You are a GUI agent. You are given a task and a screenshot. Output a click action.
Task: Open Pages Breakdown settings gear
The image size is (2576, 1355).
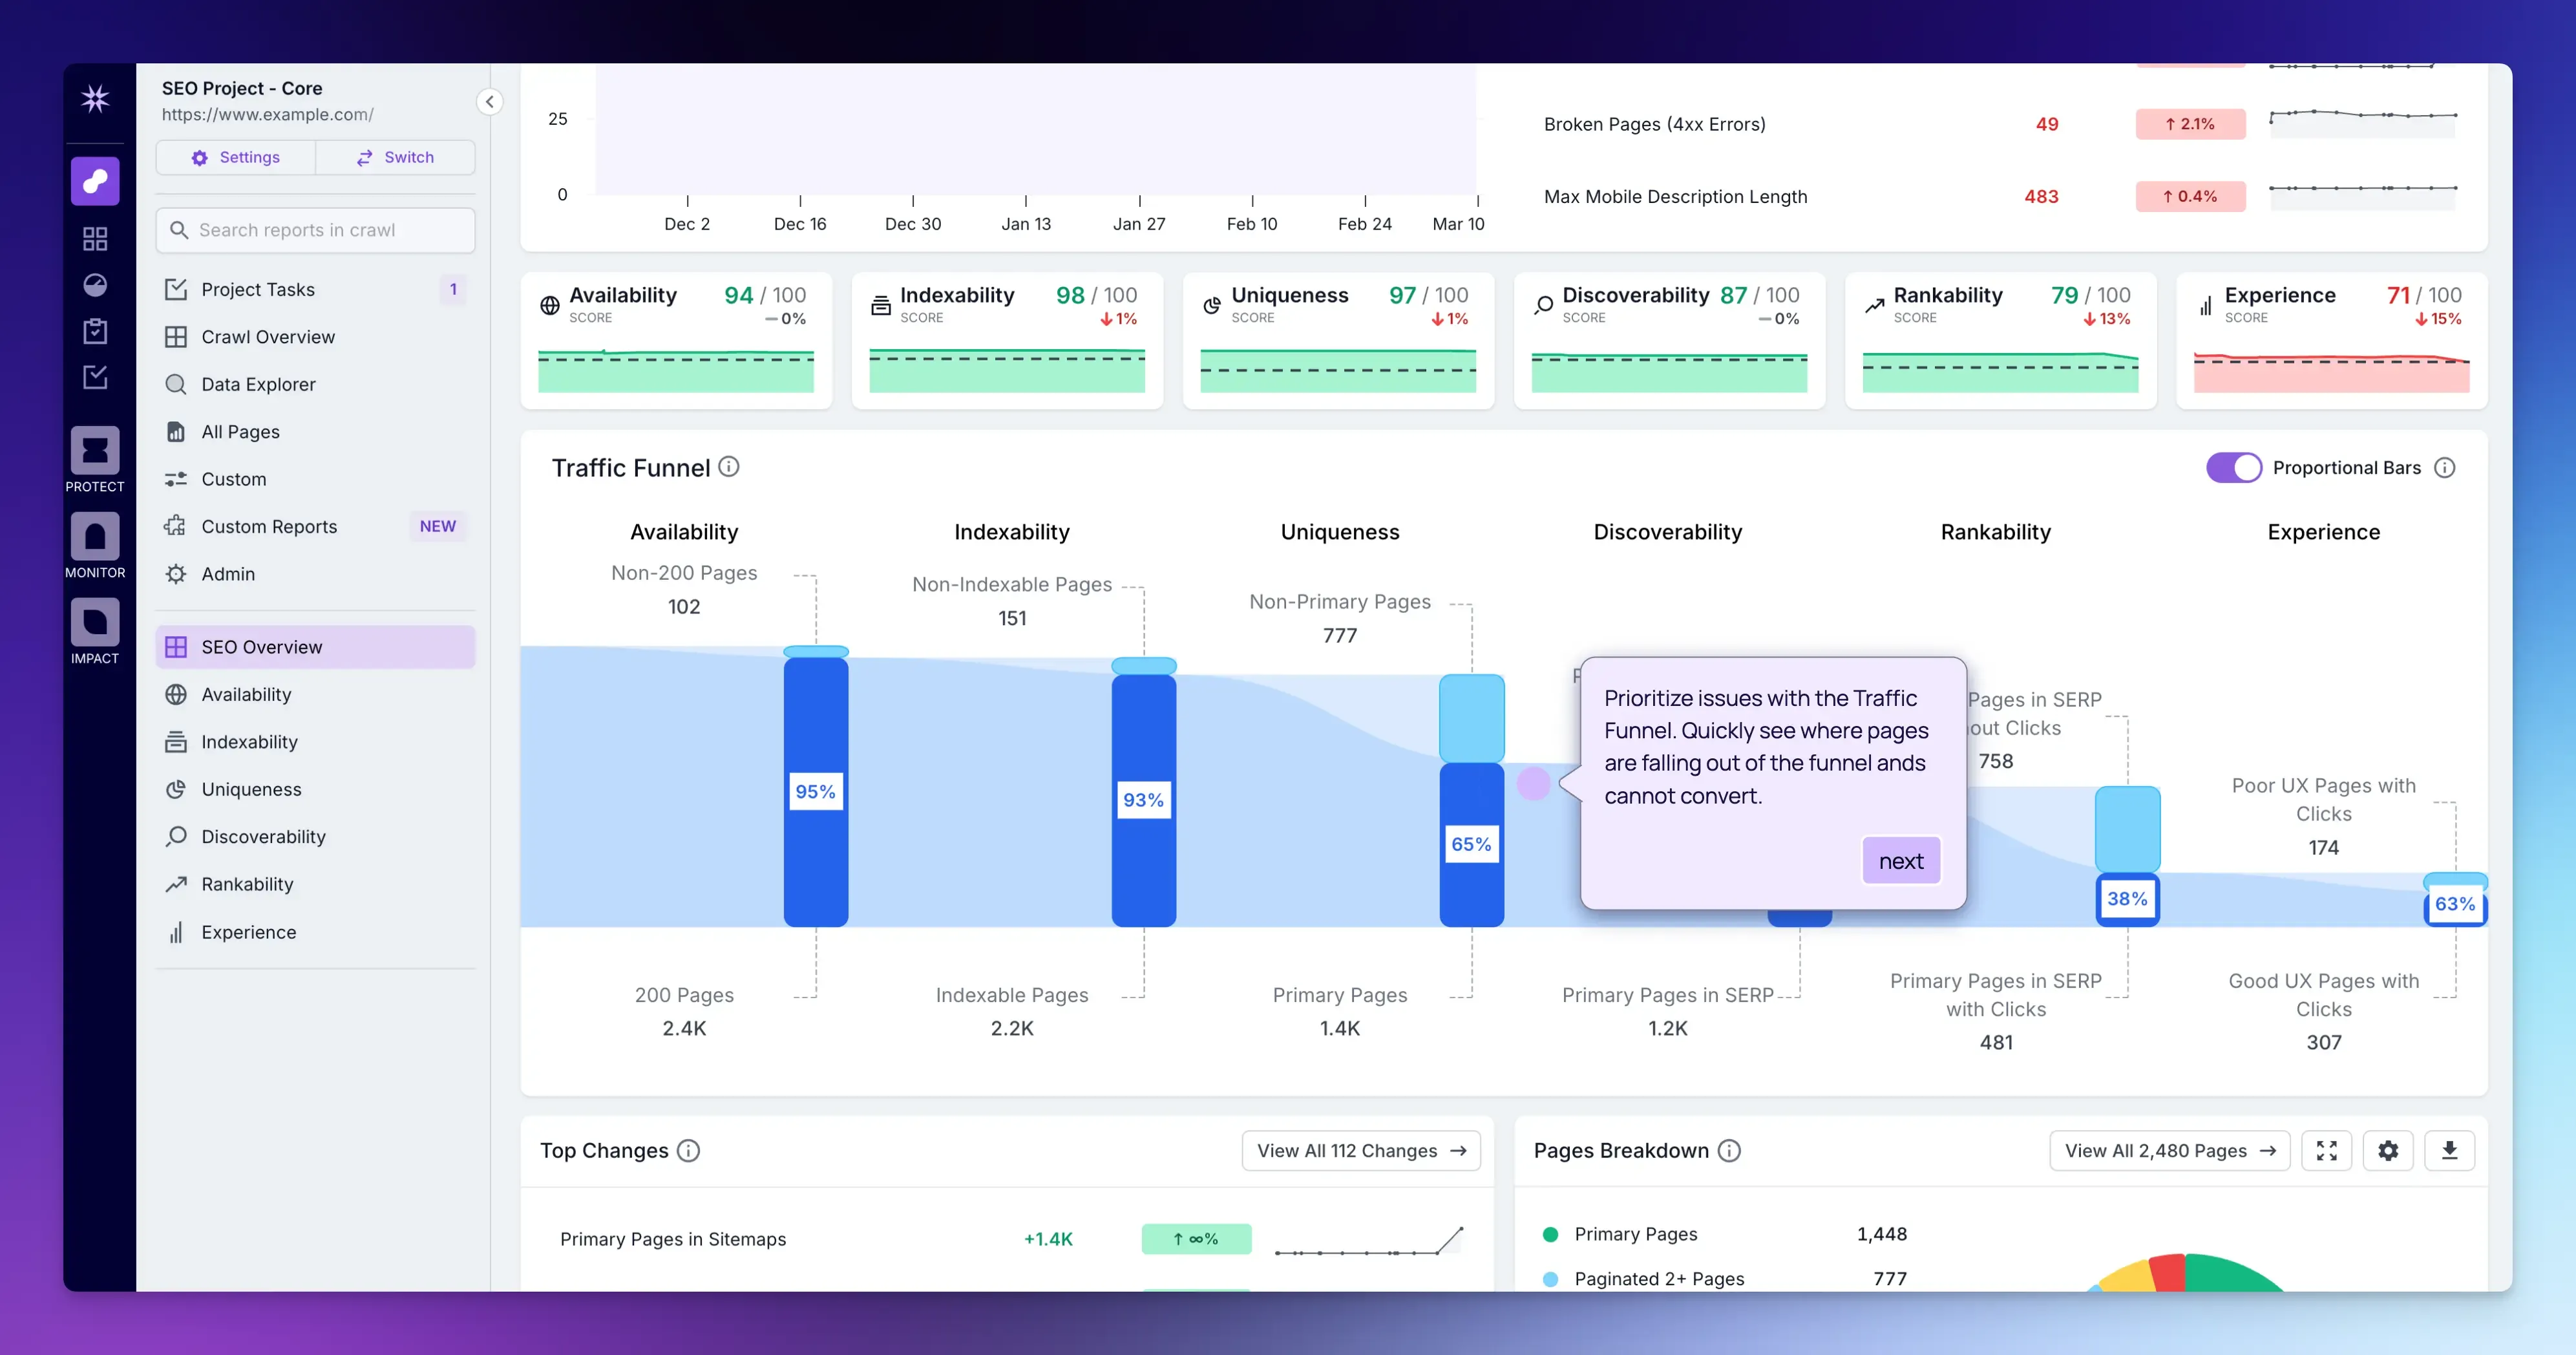[x=2388, y=1150]
